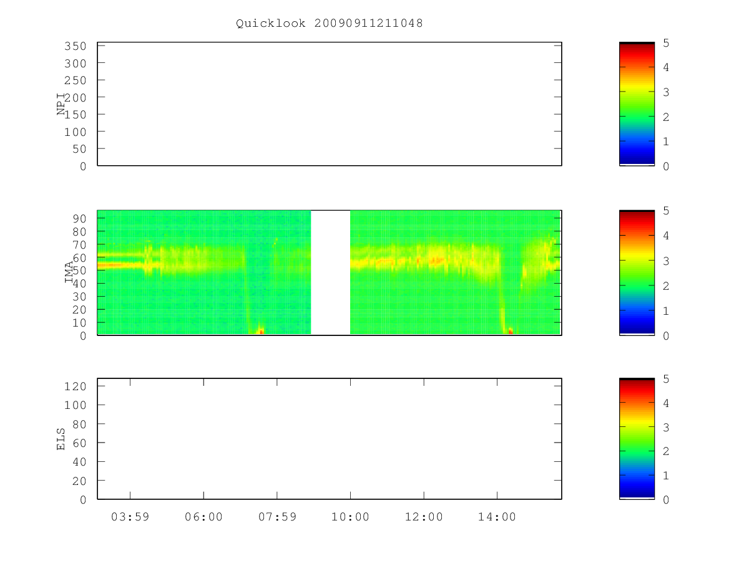
Task: Click the empty ELS plot panel
Action: click(330, 439)
